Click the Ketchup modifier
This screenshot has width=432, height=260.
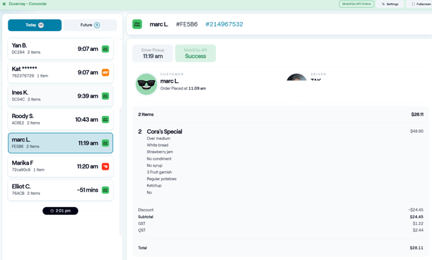pos(154,186)
